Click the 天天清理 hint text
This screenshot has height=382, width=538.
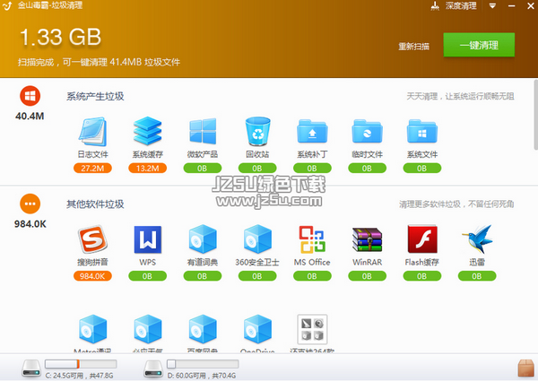461,97
